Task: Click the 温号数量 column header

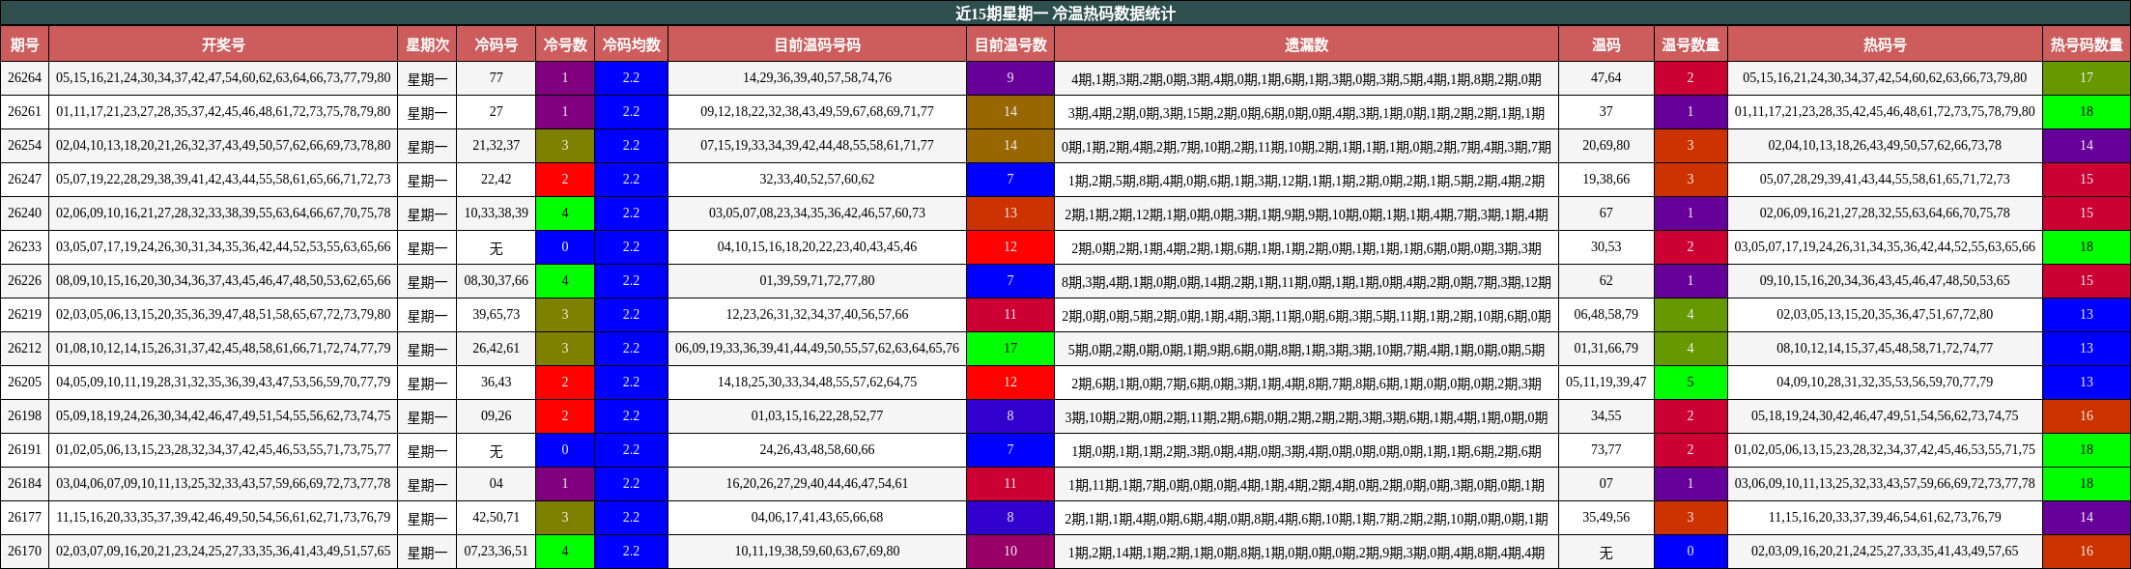Action: (x=1691, y=44)
